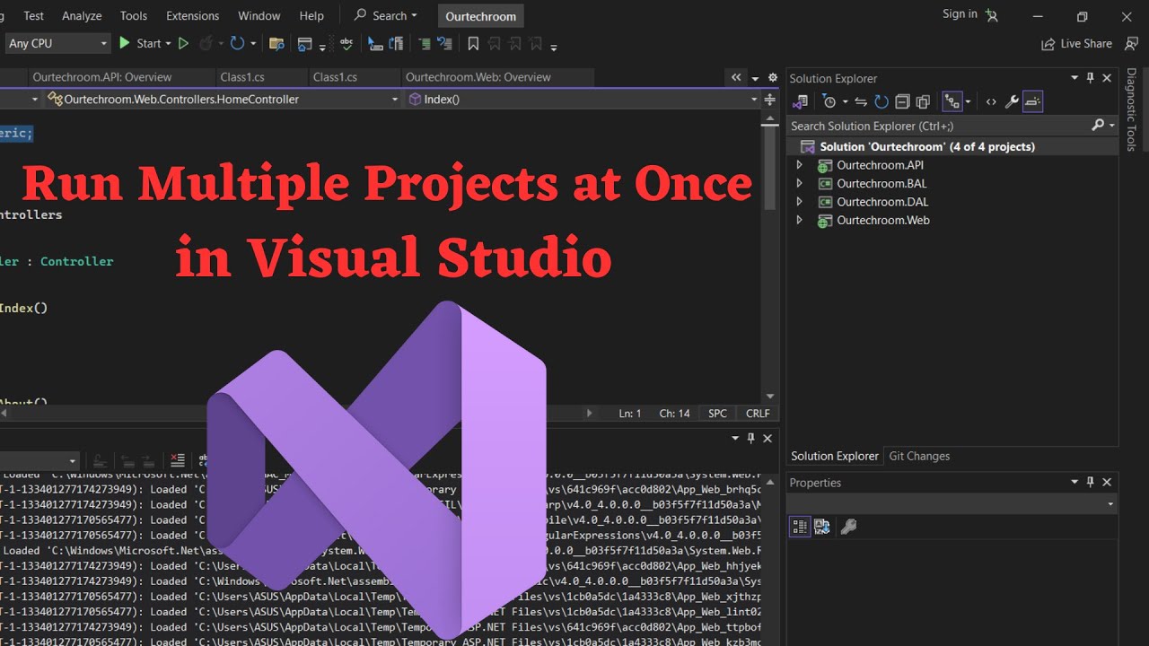Click the Sign in link

coord(960,13)
